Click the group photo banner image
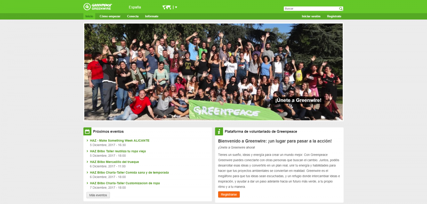The height and width of the screenshot is (204, 427). pos(213,72)
